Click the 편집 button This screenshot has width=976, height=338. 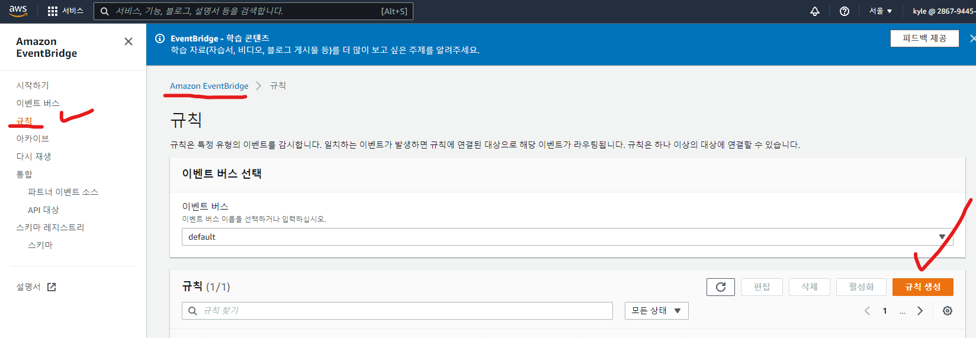[x=762, y=287]
